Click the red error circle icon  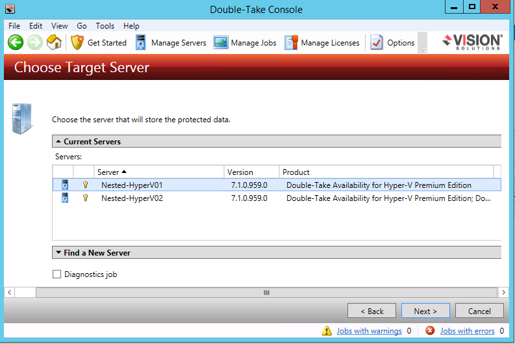[430, 330]
